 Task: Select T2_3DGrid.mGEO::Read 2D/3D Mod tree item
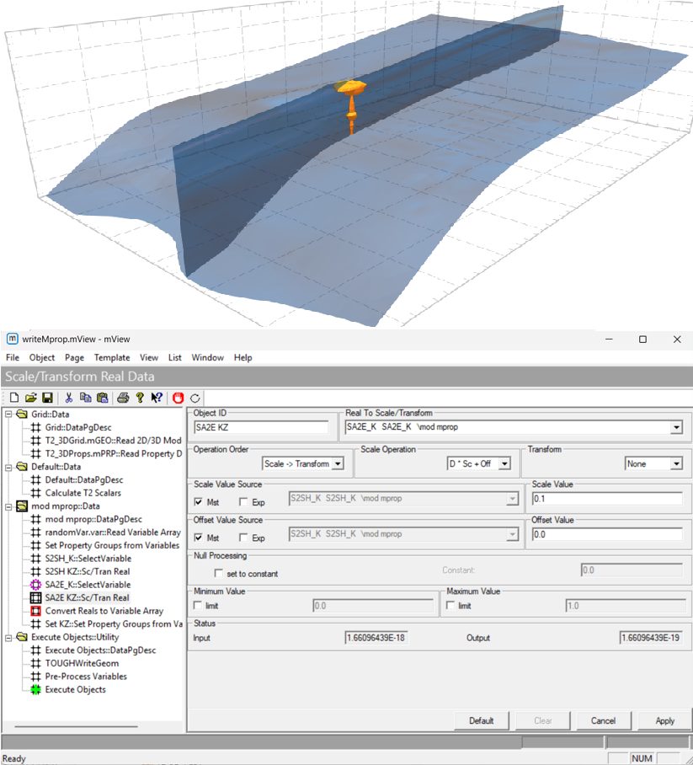[x=113, y=441]
